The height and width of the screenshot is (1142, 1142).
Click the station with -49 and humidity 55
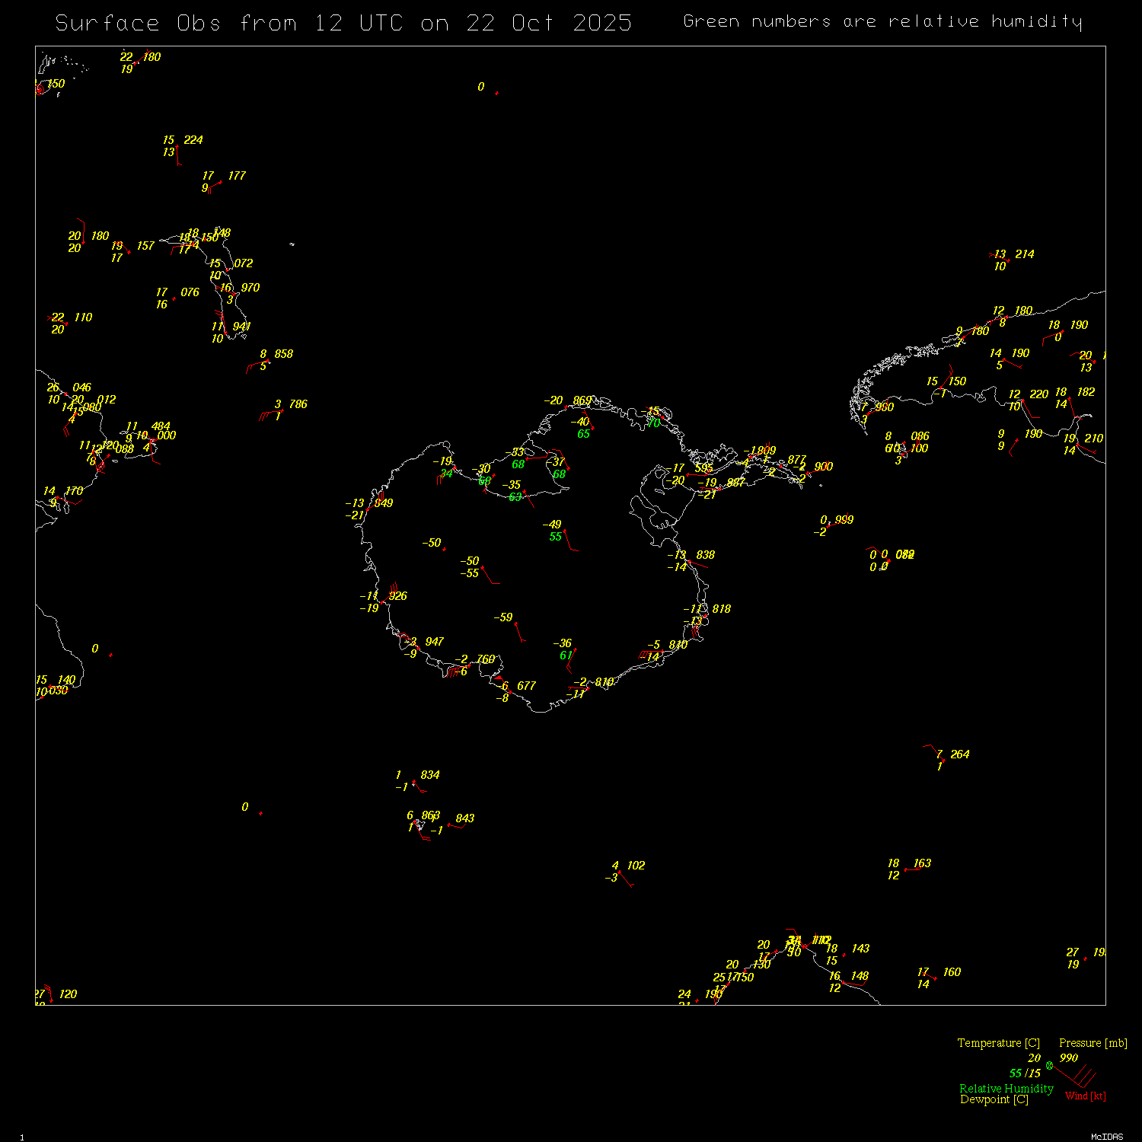pos(564,531)
